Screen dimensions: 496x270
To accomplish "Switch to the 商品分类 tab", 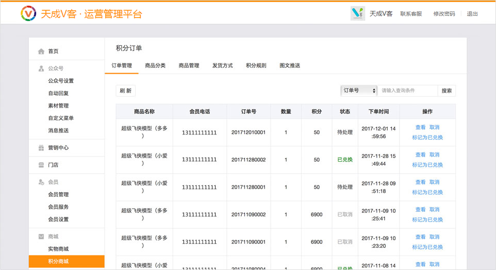I will [x=155, y=66].
